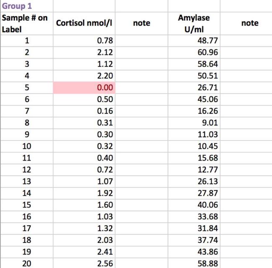The height and width of the screenshot is (268, 272).
Task: Select the 'Cortisol nmol/l' column header
Action: click(84, 23)
